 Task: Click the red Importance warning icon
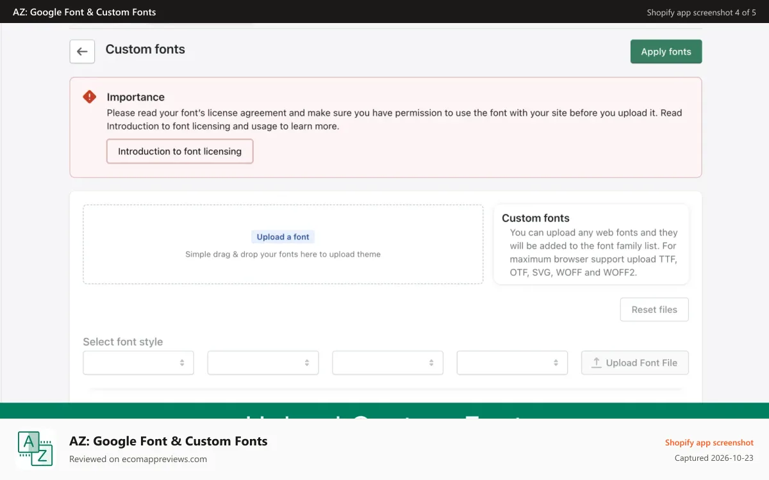tap(90, 97)
